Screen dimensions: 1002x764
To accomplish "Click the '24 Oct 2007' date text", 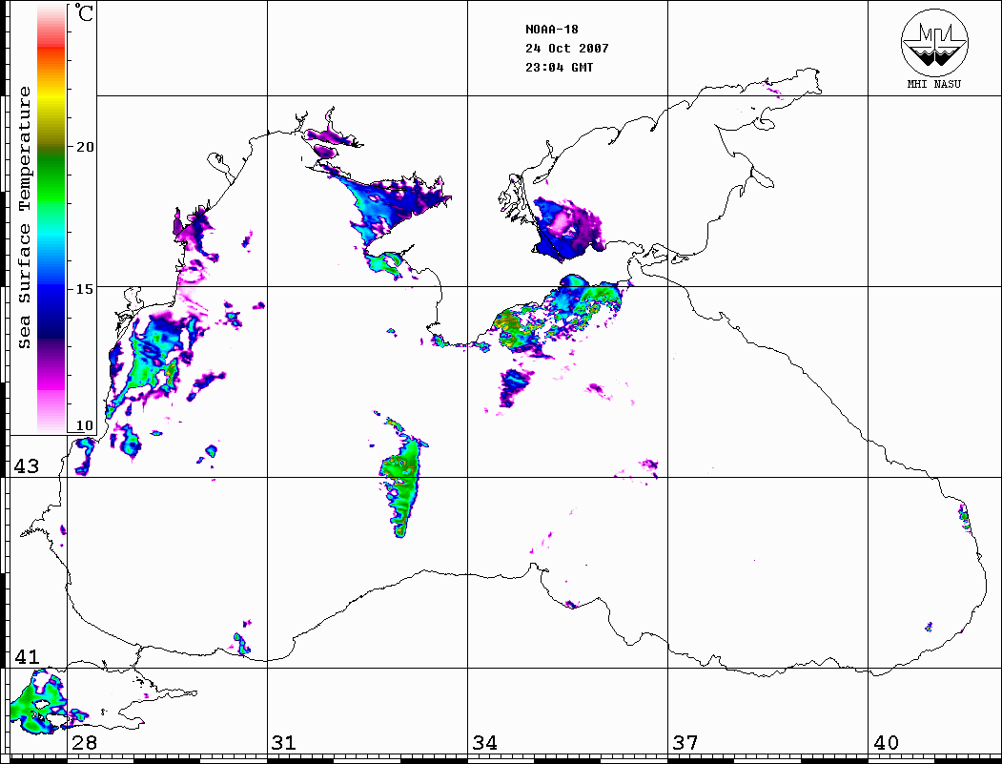I will (567, 49).
